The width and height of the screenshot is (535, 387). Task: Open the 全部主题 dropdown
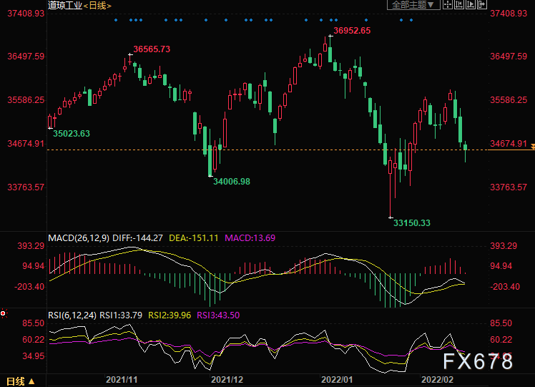coord(413,4)
